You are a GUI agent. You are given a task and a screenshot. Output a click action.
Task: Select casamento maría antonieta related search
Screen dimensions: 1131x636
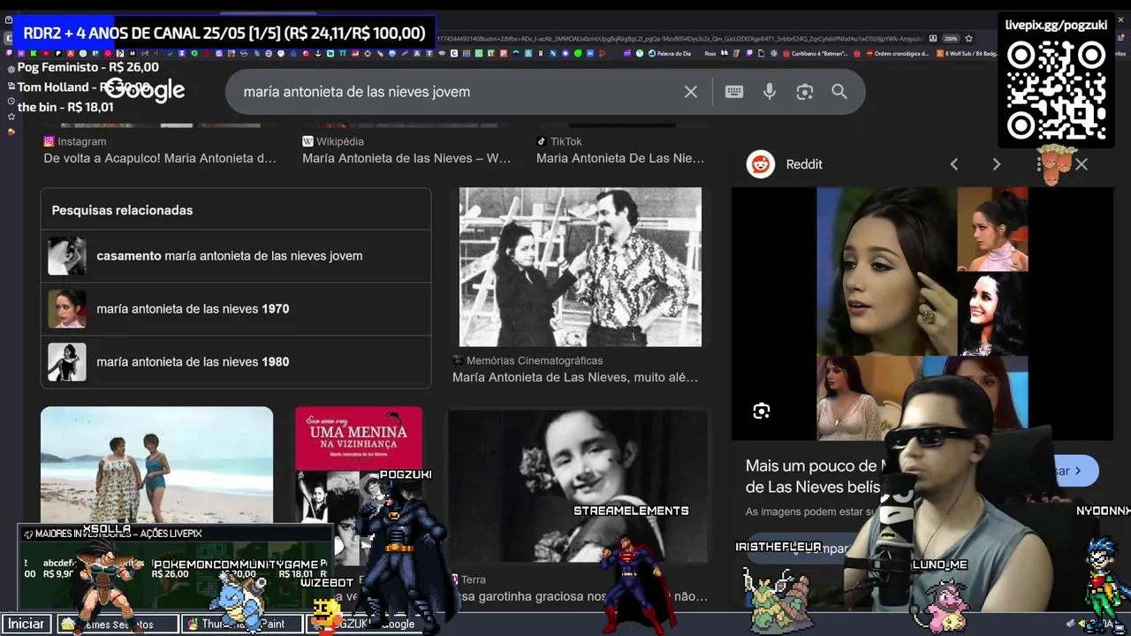click(x=236, y=256)
